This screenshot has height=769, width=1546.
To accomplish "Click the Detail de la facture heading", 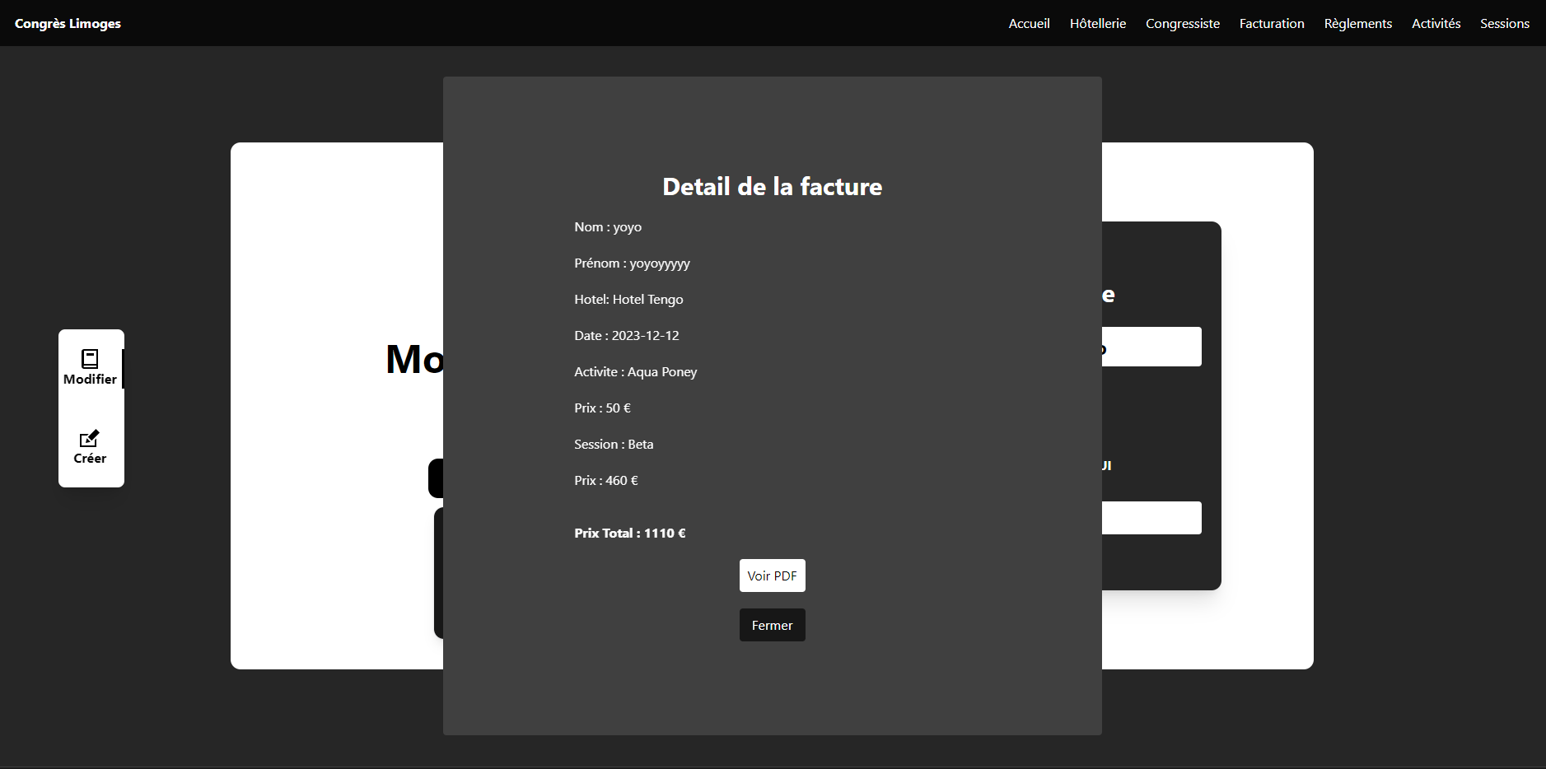I will tap(772, 186).
